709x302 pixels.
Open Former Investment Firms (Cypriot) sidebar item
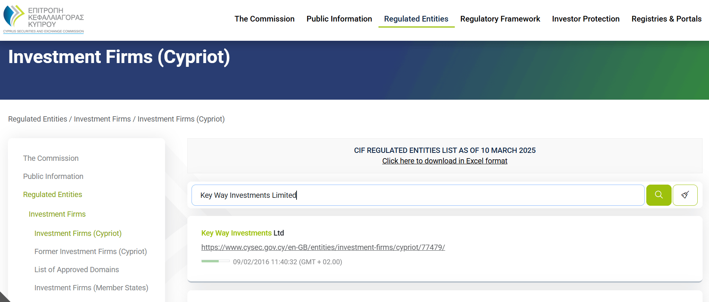coord(91,251)
